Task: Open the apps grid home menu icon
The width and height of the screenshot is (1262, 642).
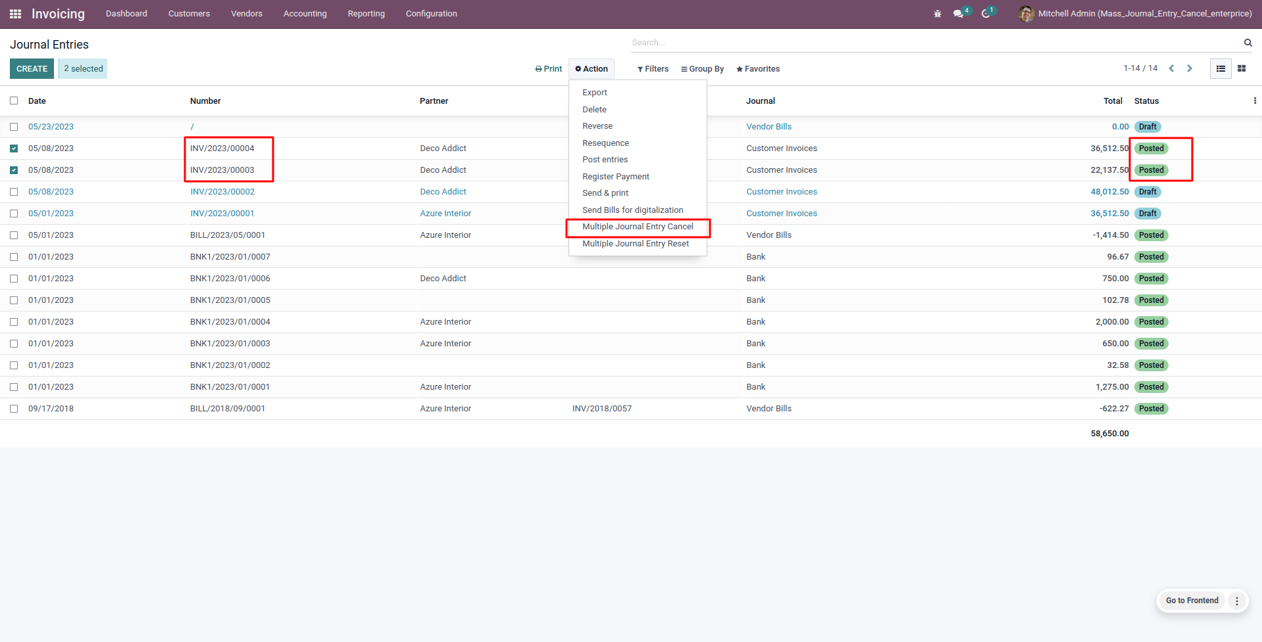Action: point(16,14)
